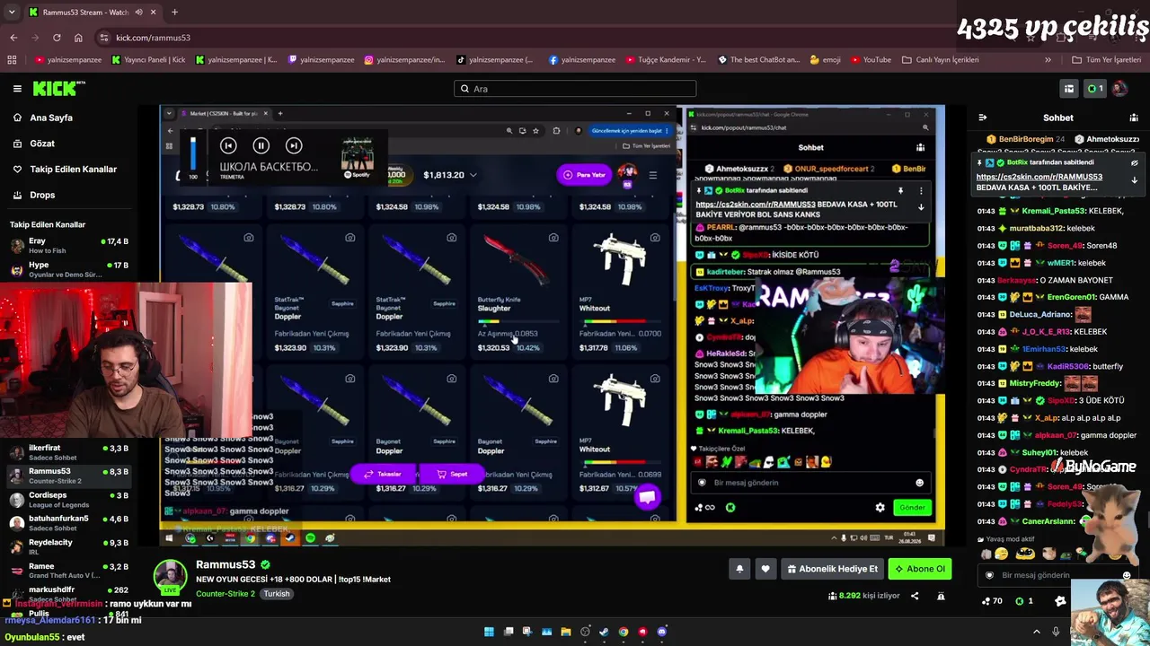1150x646 pixels.
Task: Go back in browser history
Action: click(x=13, y=38)
